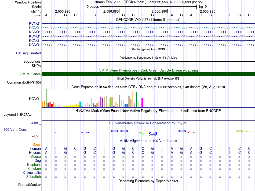Click the RepeatMasker track label
255x191 pixels.
(29, 185)
